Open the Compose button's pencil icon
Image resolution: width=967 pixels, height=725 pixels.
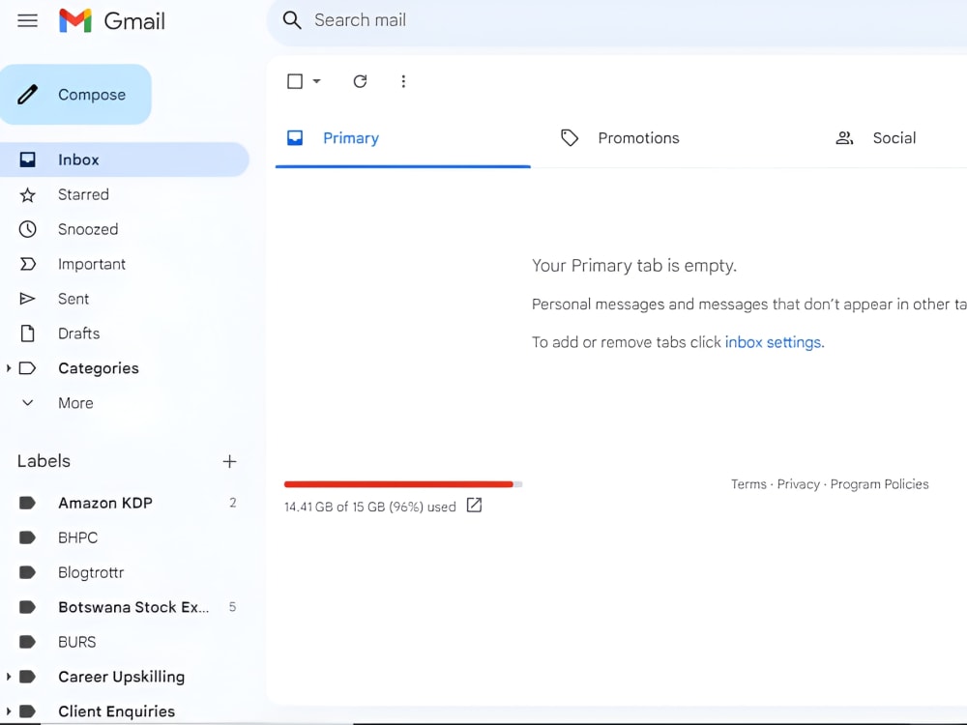[29, 94]
